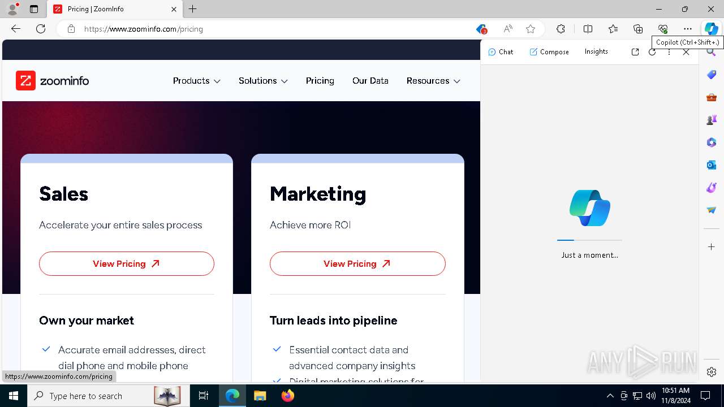Switch to Copilot Compose tab

coord(549,51)
